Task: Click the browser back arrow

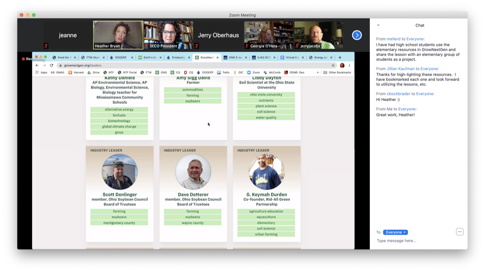Action: [37, 65]
